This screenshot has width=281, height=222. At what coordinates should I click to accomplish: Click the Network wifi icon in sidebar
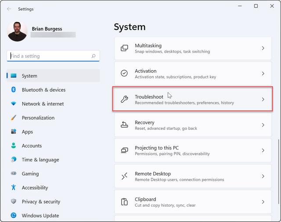click(14, 104)
